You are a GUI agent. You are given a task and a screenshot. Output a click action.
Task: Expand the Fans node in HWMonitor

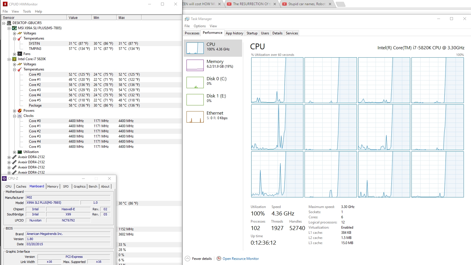(x=15, y=54)
